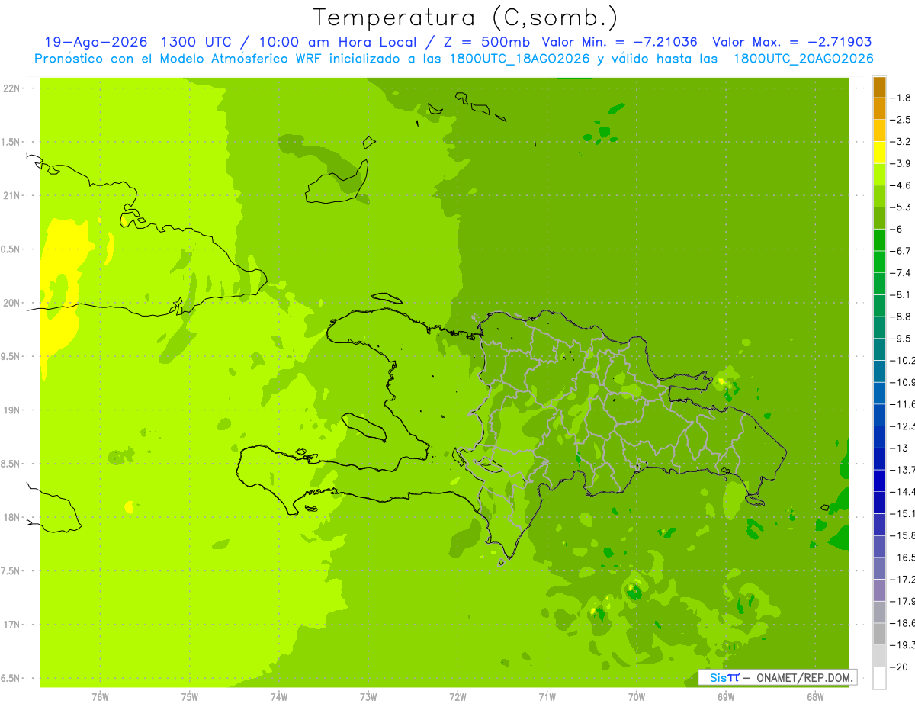Screen dimensions: 915x707
Task: Click the 69W longitude label
Action: point(725,697)
